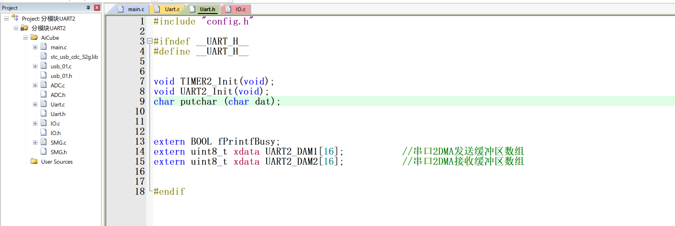Click the AiCube folder icon
The height and width of the screenshot is (226, 675).
[34, 37]
